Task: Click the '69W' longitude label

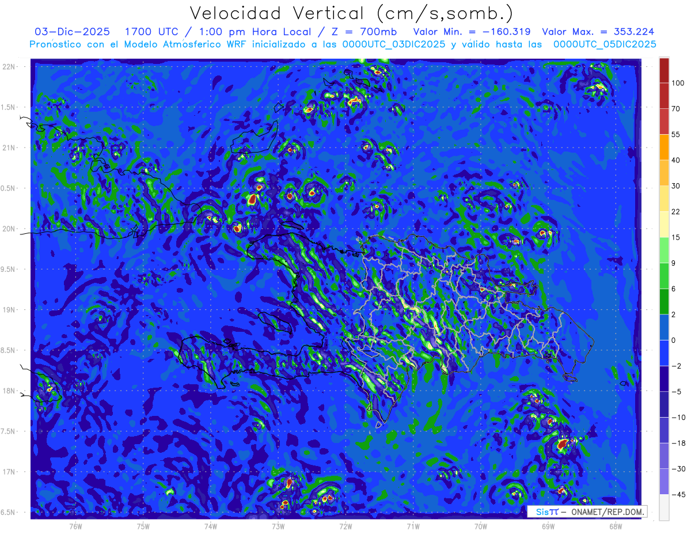Action: click(548, 525)
